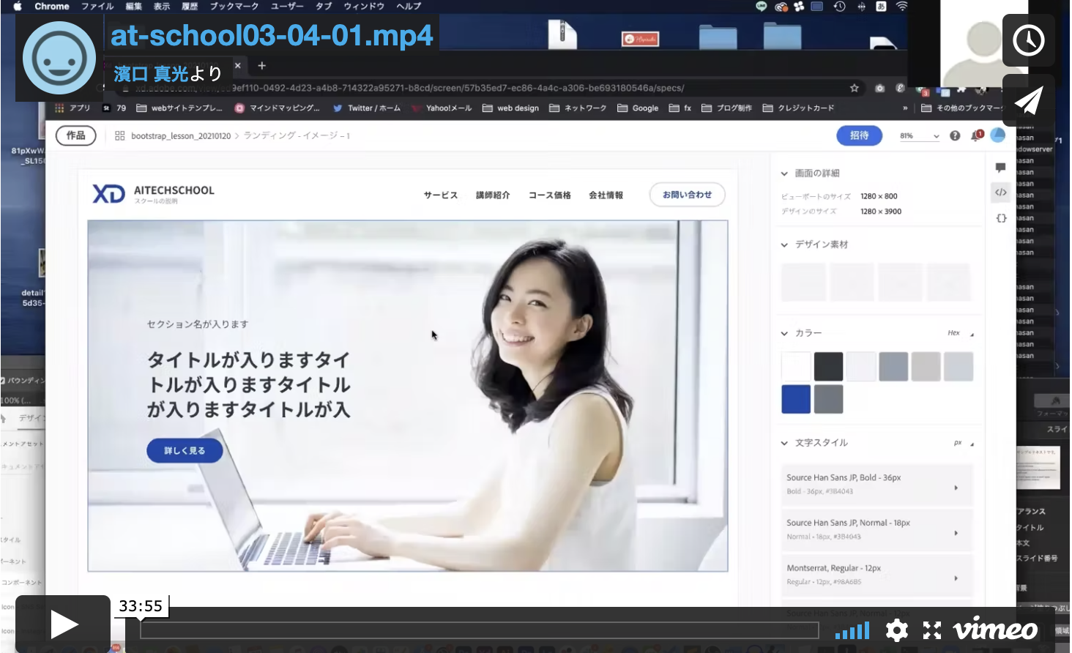This screenshot has width=1072, height=653.
Task: Open Chrome ファイル menu
Action: (x=97, y=6)
